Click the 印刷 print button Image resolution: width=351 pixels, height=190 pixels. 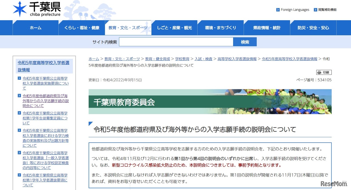click(x=324, y=73)
